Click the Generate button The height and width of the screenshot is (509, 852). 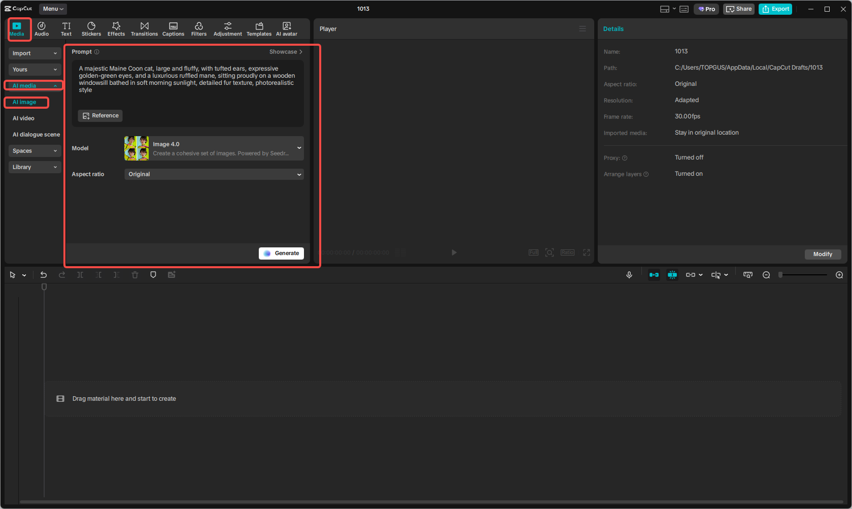point(281,253)
